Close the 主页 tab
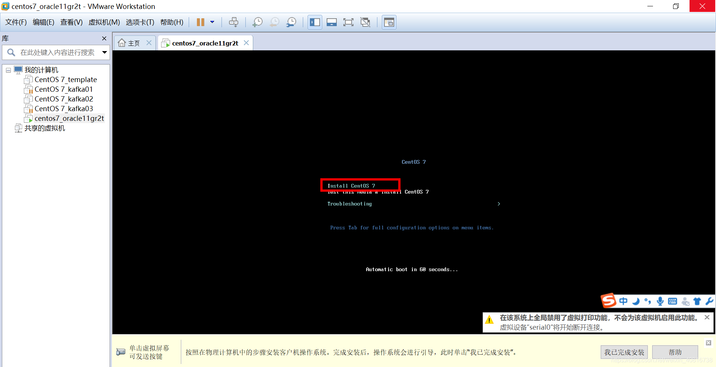This screenshot has width=716, height=367. point(149,43)
